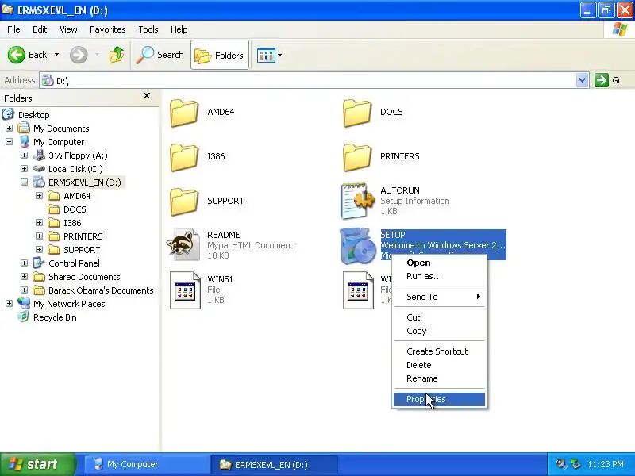Click the taskbar clock showing 11:23 PM
This screenshot has width=635, height=476.
(606, 464)
